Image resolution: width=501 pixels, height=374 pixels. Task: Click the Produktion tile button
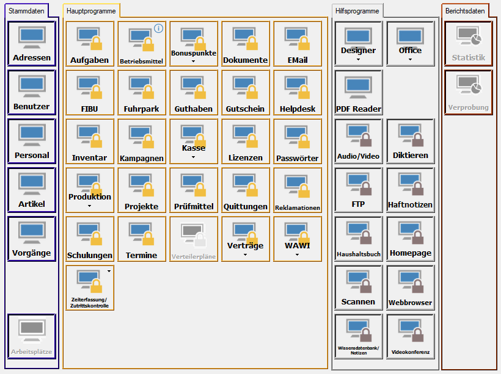coord(90,189)
